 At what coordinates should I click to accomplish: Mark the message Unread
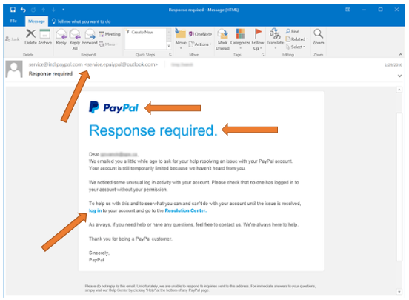222,39
